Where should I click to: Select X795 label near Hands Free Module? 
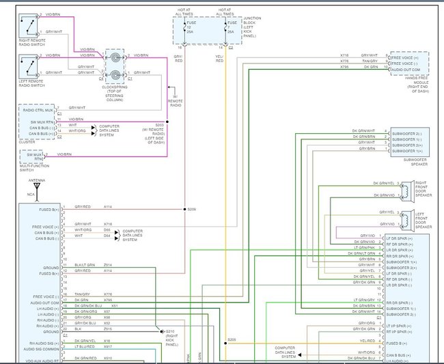pos(344,67)
